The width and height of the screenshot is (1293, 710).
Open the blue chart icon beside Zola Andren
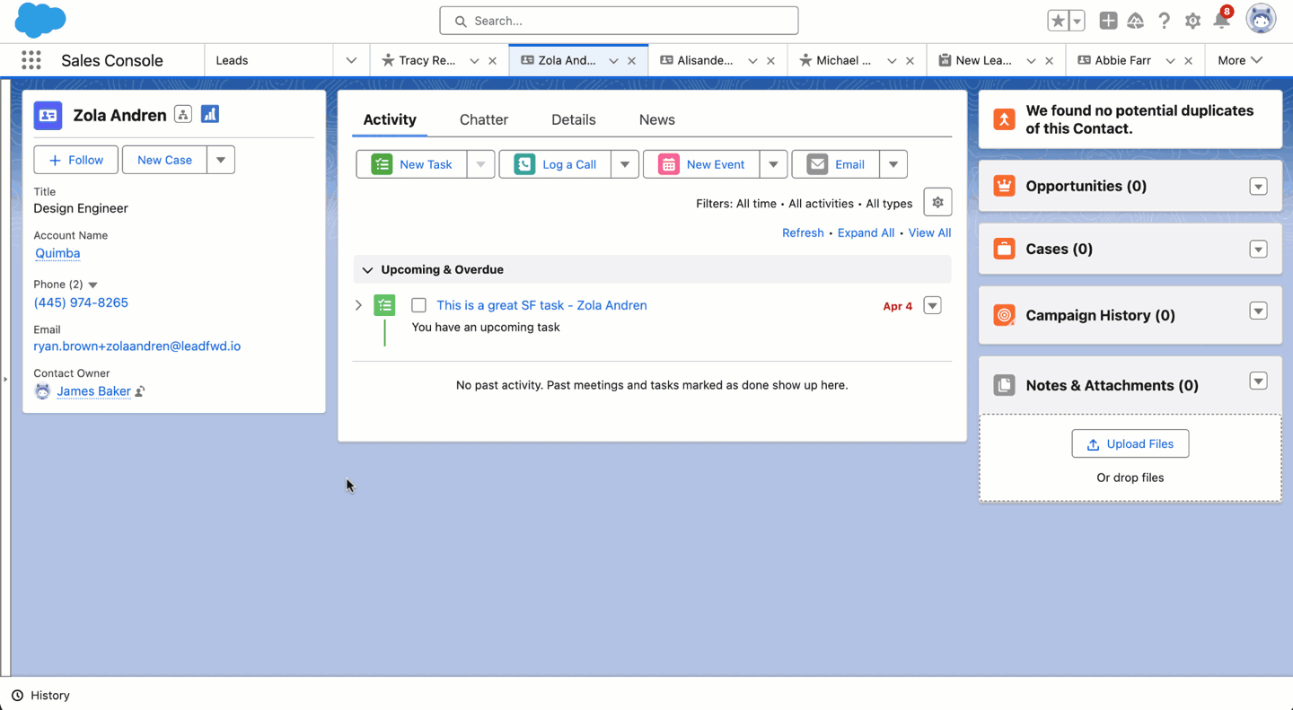tap(210, 114)
